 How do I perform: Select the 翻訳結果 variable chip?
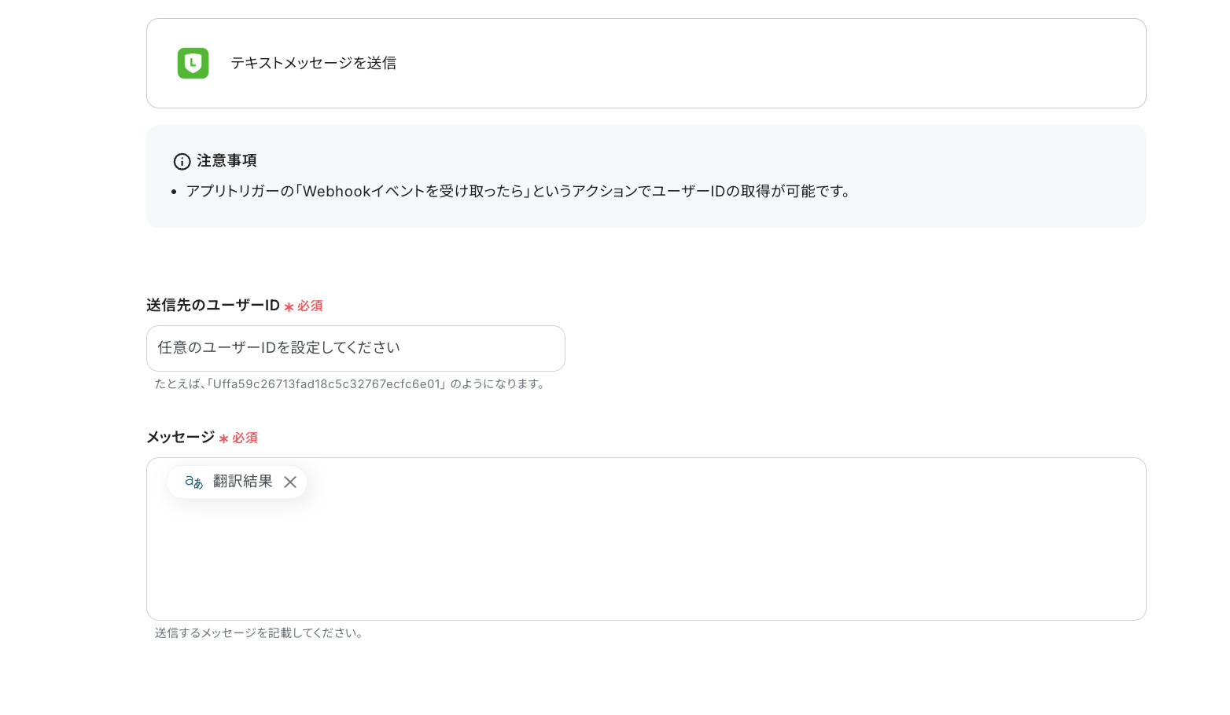pyautogui.click(x=243, y=482)
